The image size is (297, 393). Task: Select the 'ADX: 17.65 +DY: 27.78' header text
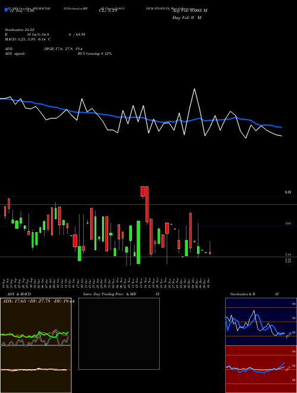click(26, 301)
